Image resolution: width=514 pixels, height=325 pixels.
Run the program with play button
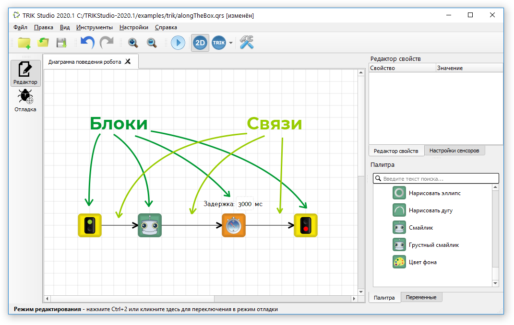coord(178,43)
